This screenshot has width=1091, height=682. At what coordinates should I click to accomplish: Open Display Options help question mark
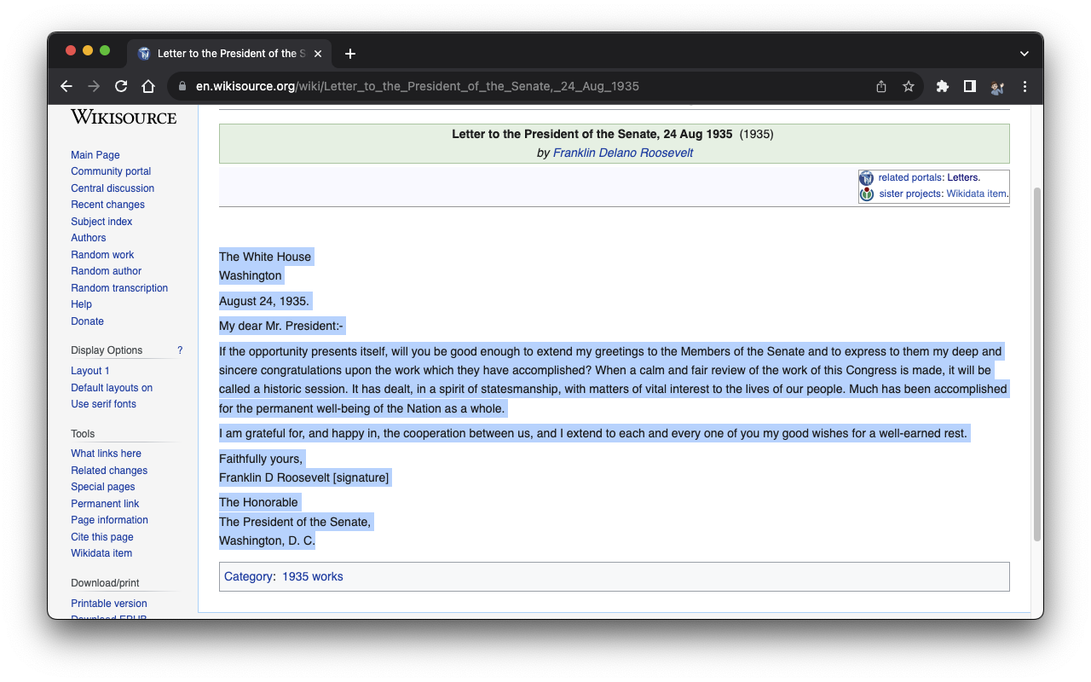coord(179,350)
